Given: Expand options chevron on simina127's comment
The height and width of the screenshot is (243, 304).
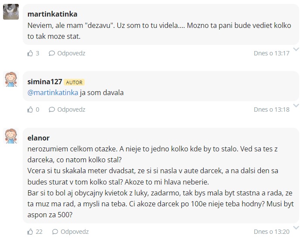Looking at the screenshot, I should point(296,105).
